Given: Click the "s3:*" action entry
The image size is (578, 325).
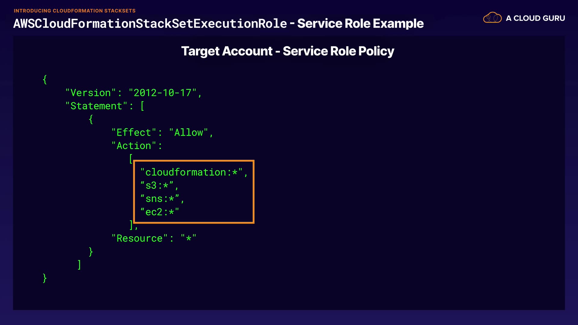Looking at the screenshot, I should (x=157, y=186).
